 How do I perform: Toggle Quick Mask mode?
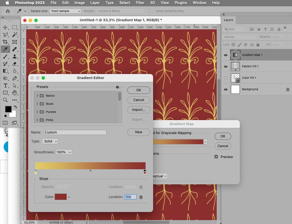(x=5, y=123)
